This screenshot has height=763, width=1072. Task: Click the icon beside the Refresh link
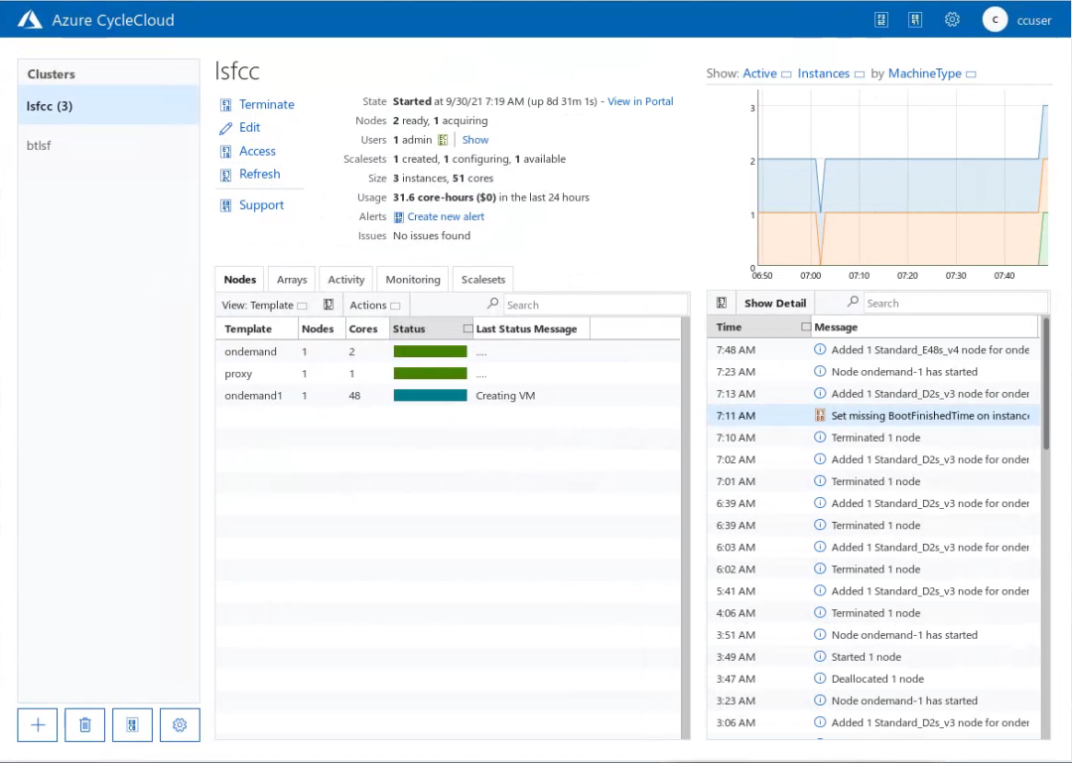[x=225, y=175]
